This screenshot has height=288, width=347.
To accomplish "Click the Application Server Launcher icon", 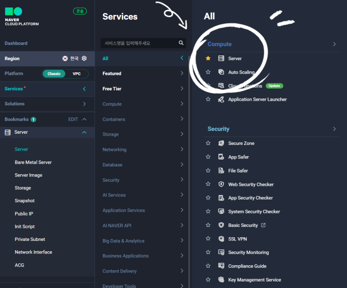I will [221, 99].
